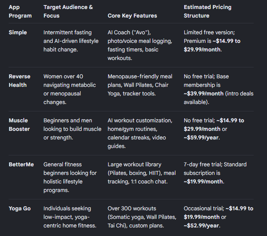Image resolution: width=267 pixels, height=236 pixels.
Task: Click the 'Estimated Pricing Structure' header
Action: coord(207,11)
